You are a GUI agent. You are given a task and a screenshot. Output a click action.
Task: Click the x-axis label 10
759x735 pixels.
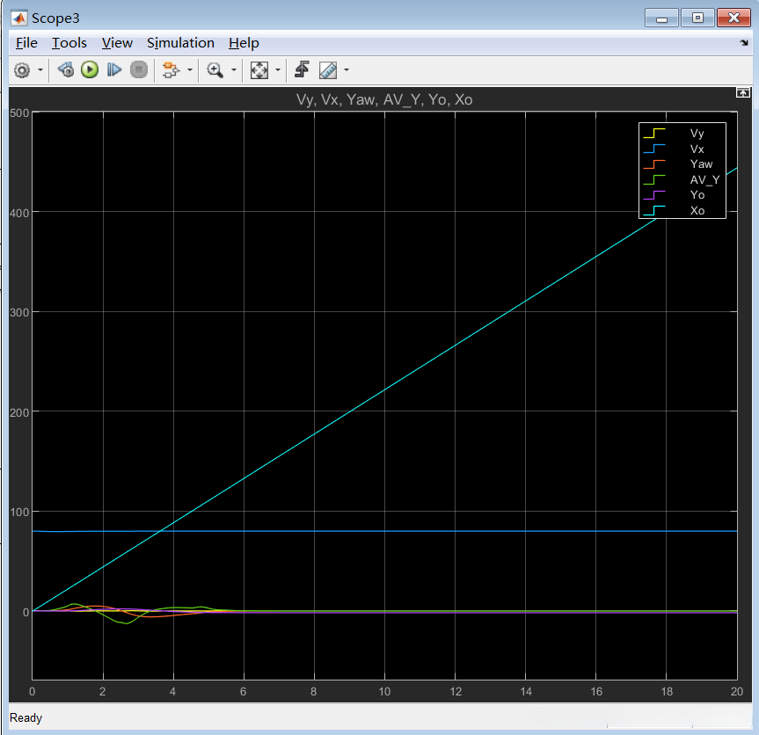click(x=384, y=691)
